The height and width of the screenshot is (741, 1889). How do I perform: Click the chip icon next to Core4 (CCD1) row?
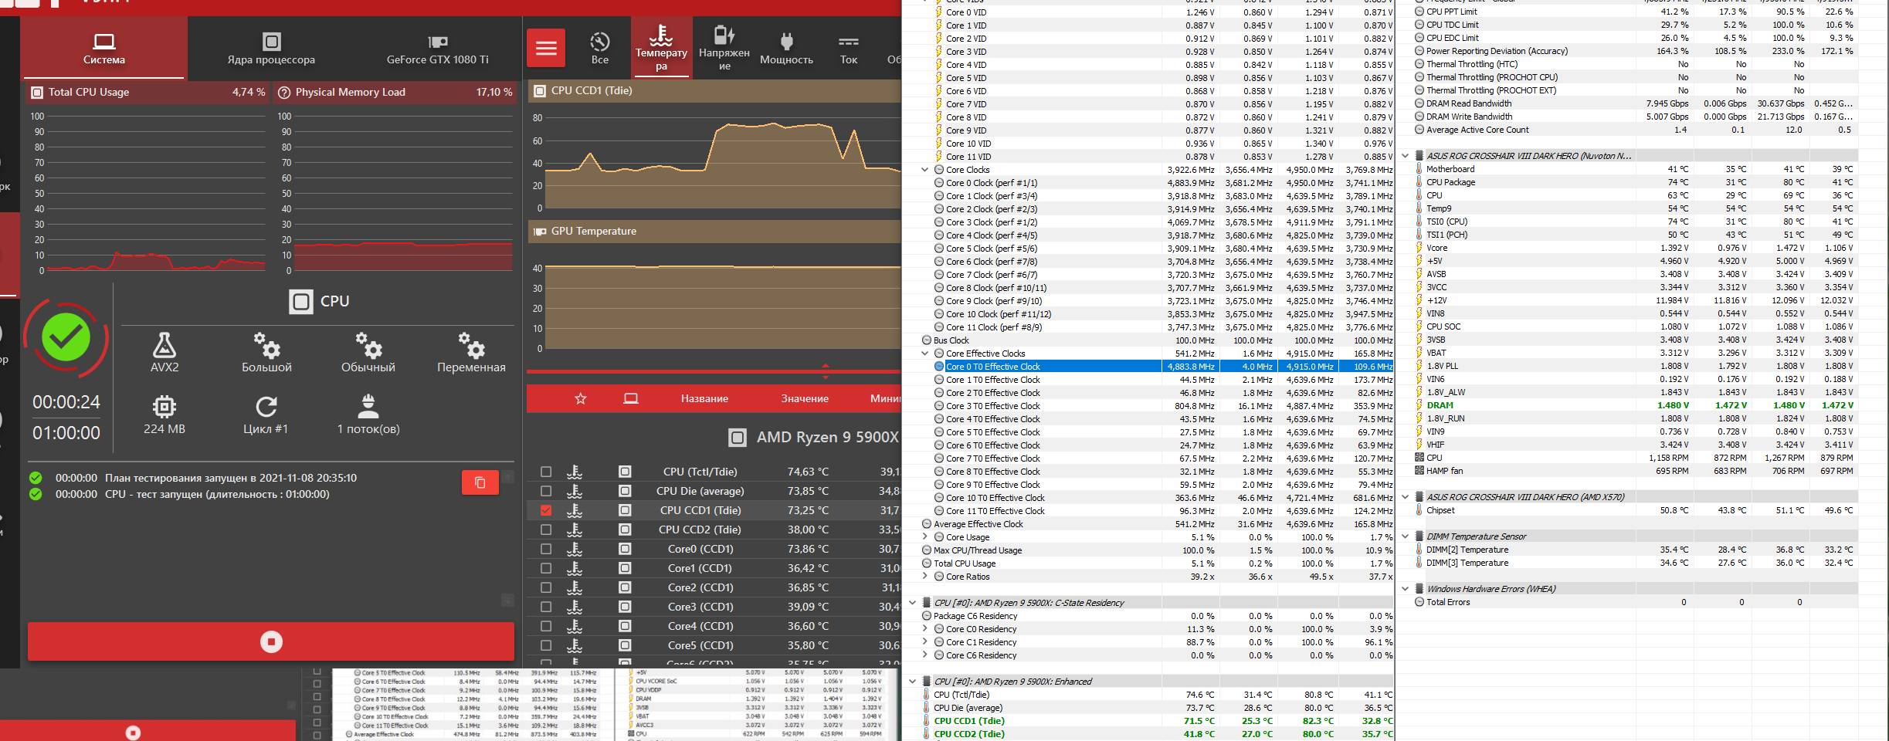pos(625,626)
